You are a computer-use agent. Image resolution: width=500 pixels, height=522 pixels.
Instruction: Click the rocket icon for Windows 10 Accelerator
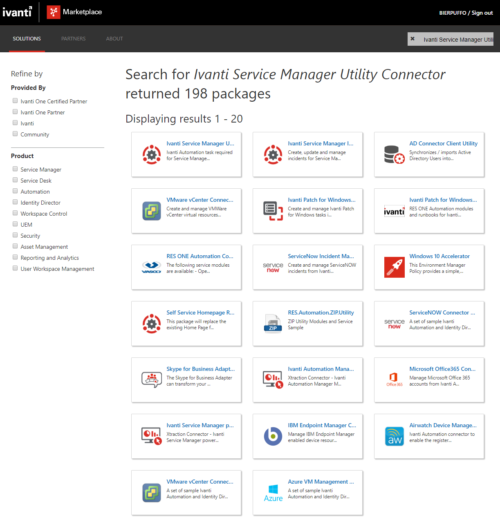click(x=395, y=267)
